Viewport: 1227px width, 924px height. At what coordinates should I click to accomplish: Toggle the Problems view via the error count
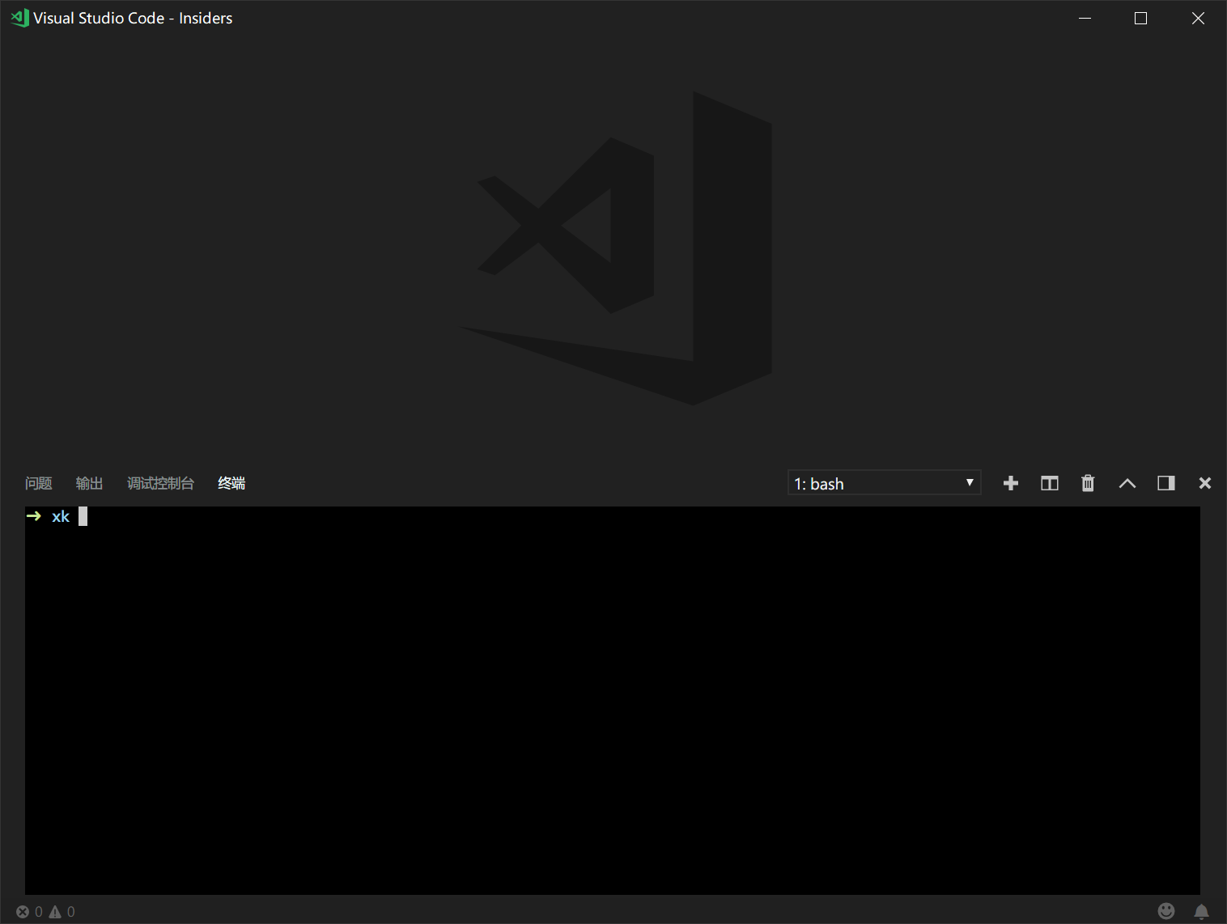click(23, 911)
